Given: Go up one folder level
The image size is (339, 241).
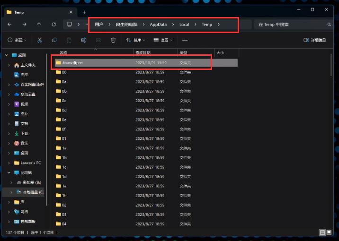Looking at the screenshot, I should point(39,24).
